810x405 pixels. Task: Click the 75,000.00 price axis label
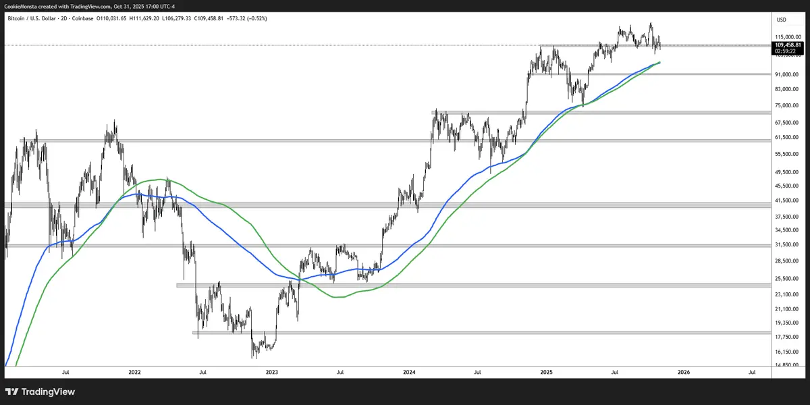point(788,106)
